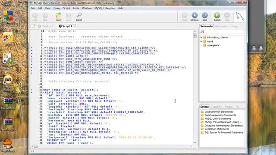This screenshot has width=276, height=155.
Task: Click the information_schema database icon
Action: 204,37
